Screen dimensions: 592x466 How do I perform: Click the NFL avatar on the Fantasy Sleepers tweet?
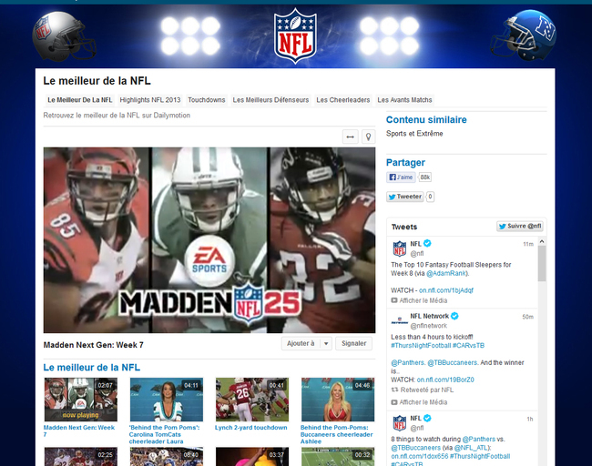click(x=400, y=248)
